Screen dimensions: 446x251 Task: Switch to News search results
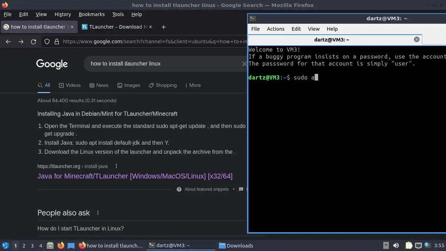(99, 85)
